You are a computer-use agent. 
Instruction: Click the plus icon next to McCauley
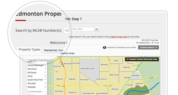(45, 72)
